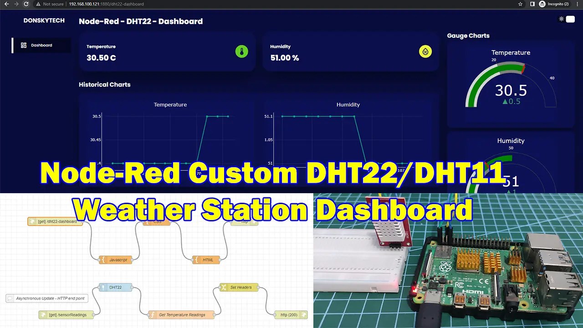This screenshot has height=328, width=583.
Task: Select the Dashboard grid icon in the sidebar
Action: pyautogui.click(x=24, y=45)
